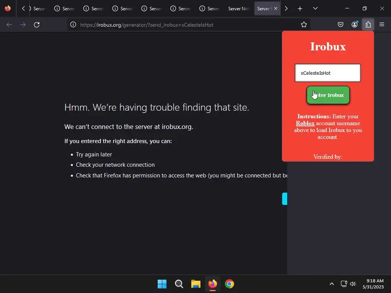Click the "Verified by:" text

pos(328,157)
